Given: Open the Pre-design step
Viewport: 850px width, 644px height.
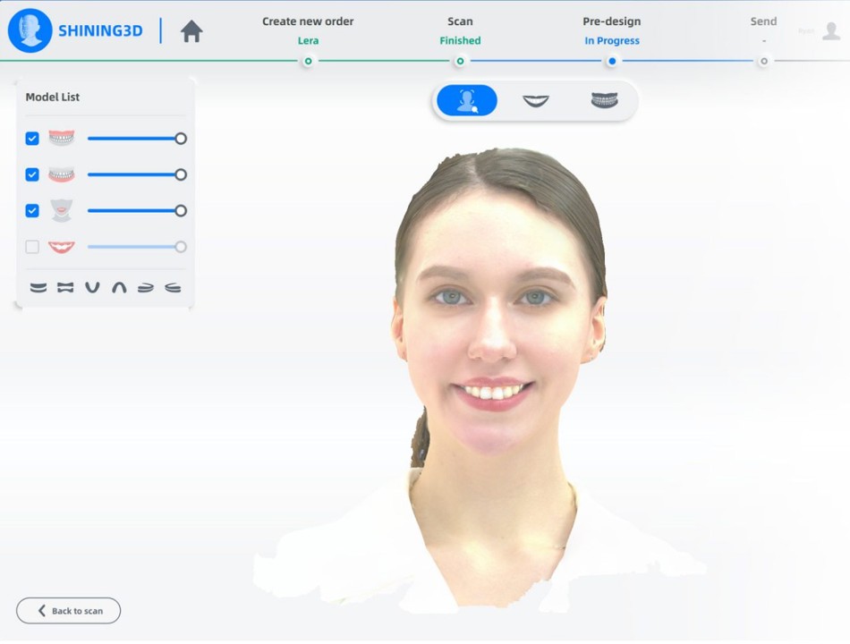Looking at the screenshot, I should (x=612, y=61).
